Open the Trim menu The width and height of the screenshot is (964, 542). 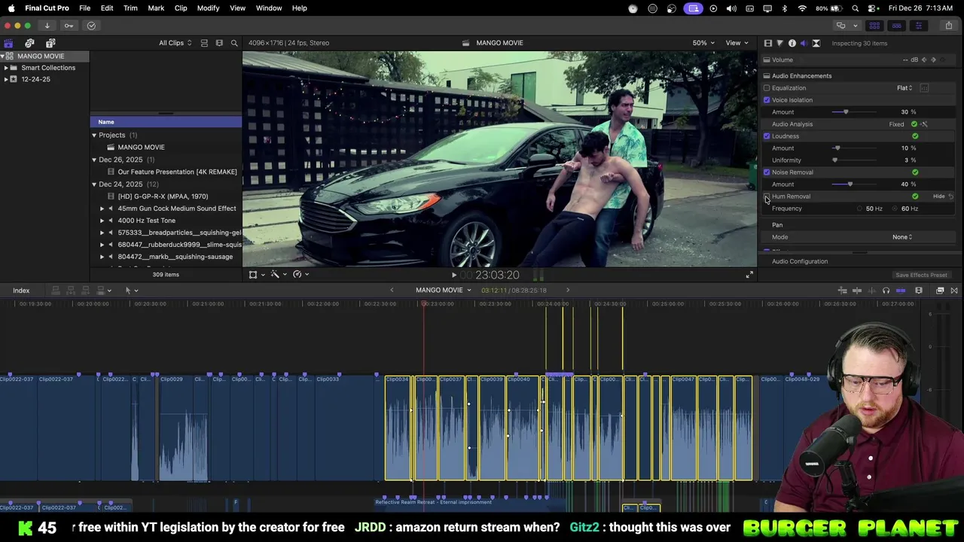point(130,8)
